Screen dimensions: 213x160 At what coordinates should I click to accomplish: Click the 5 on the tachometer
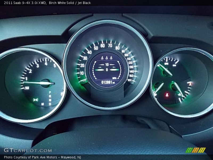(55, 66)
